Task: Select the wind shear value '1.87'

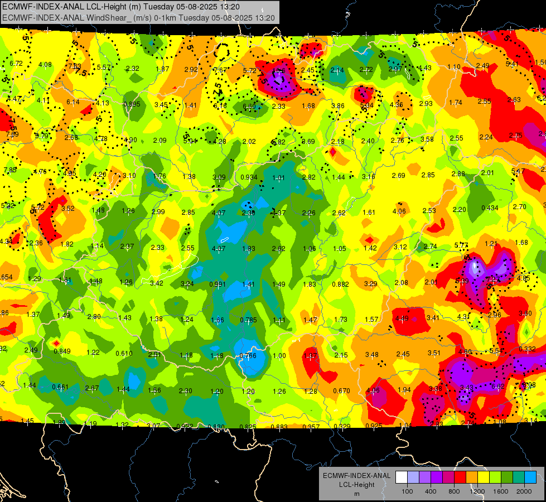Action: click(163, 69)
